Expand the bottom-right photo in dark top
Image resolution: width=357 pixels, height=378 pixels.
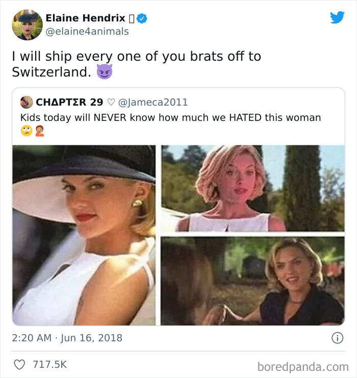coord(252,281)
